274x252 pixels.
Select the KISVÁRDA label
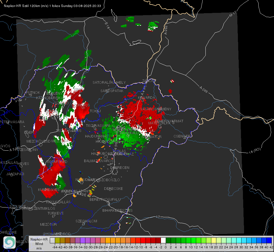pos(146,98)
